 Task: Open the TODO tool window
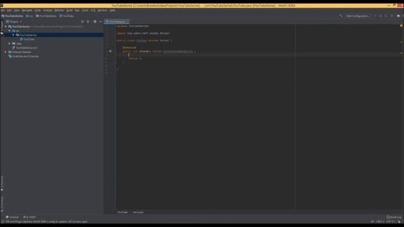click(30, 217)
